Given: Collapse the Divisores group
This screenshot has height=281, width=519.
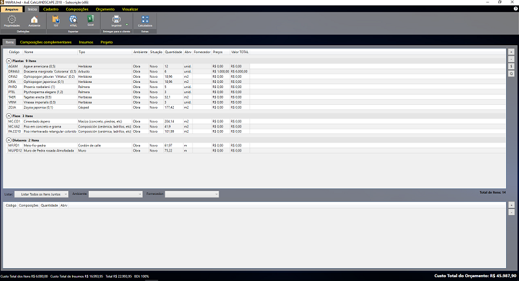Looking at the screenshot, I should coord(9,140).
